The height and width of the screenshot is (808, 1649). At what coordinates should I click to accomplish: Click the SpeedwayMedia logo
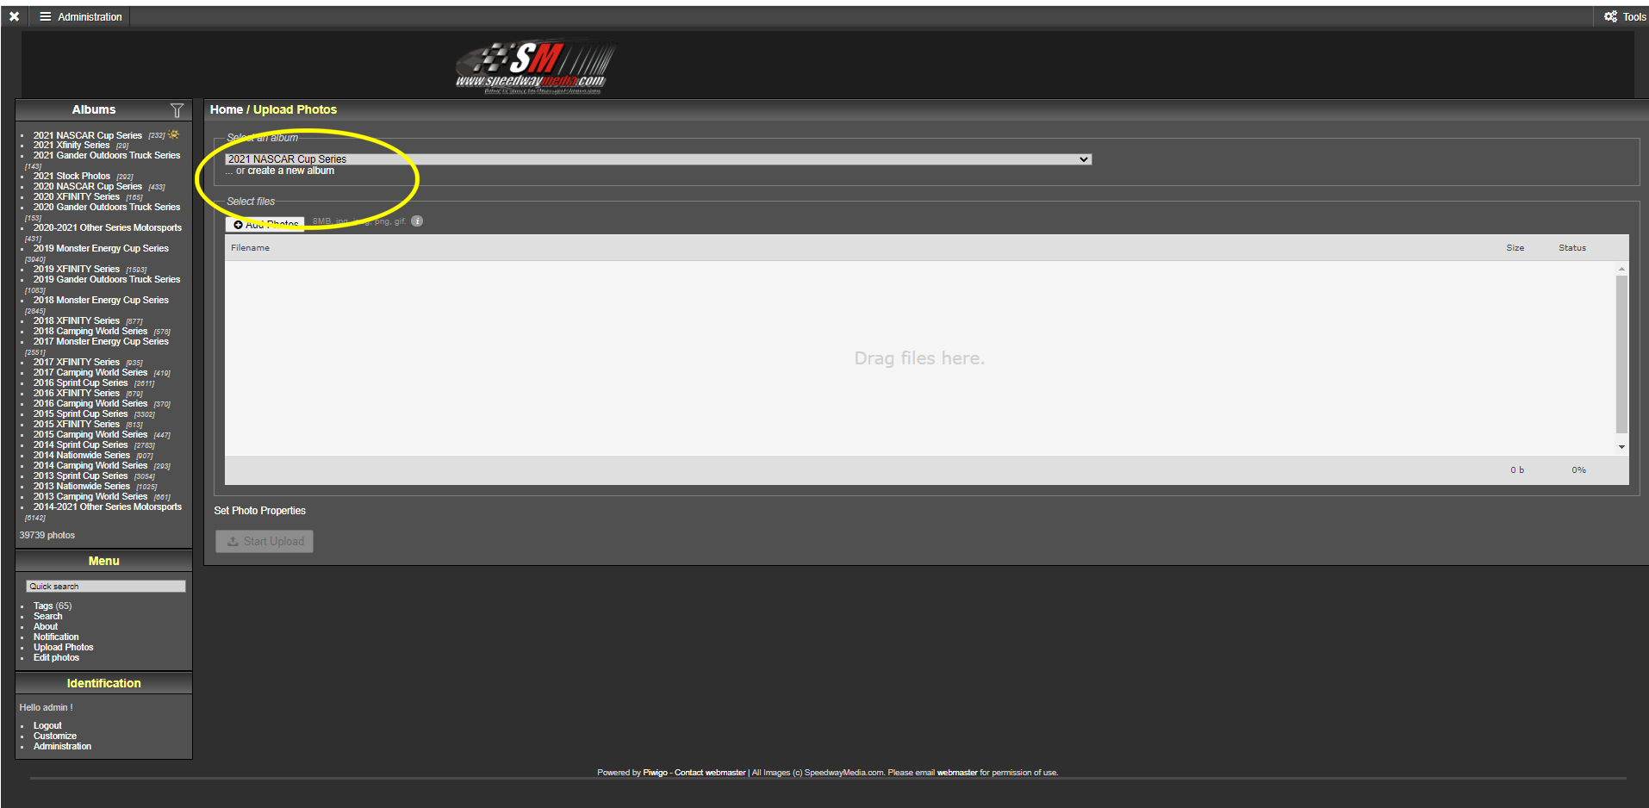pos(534,66)
